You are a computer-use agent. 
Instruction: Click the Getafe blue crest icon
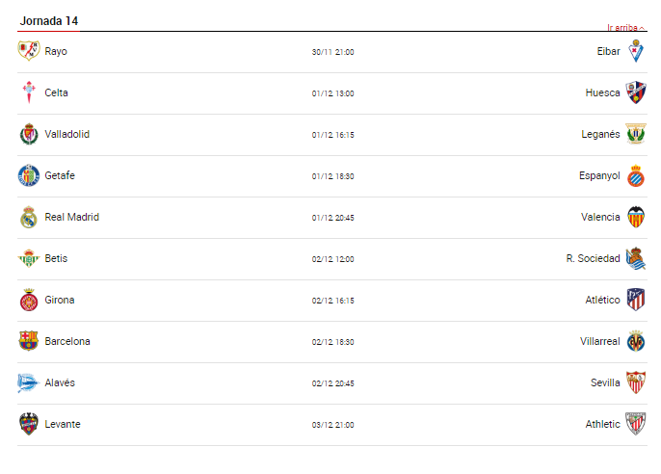(x=28, y=175)
